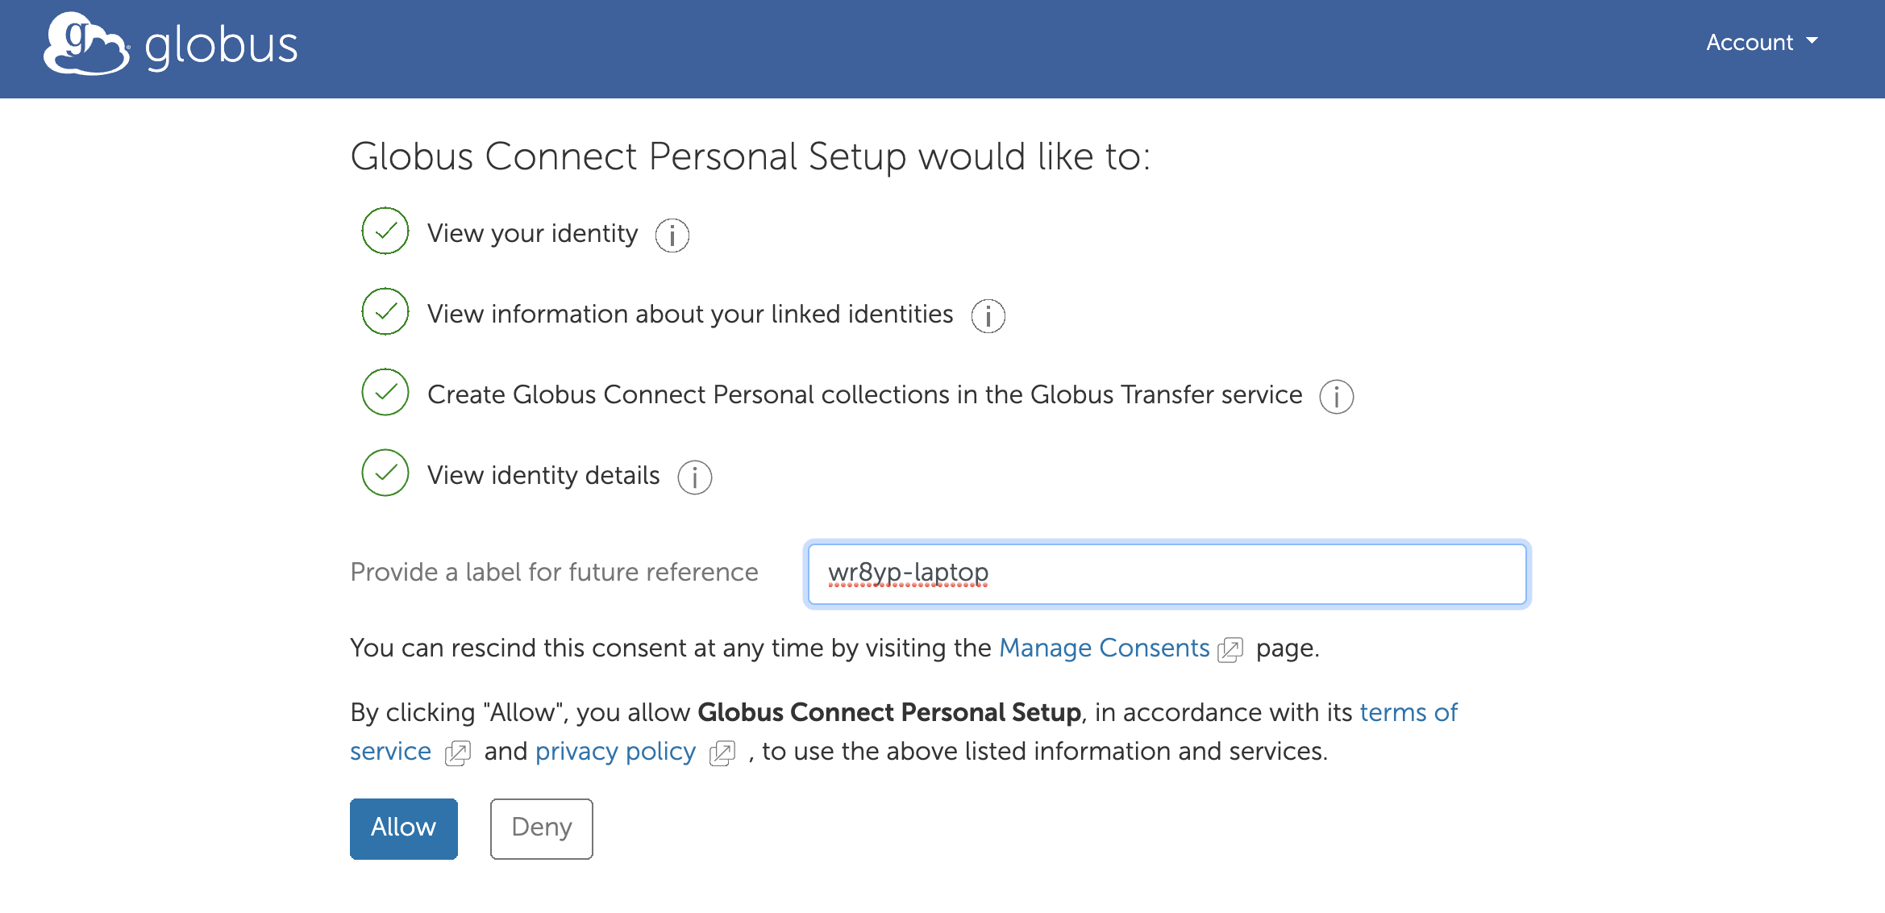The image size is (1885, 913).
Task: Show info about linked identities permission
Action: click(x=988, y=316)
